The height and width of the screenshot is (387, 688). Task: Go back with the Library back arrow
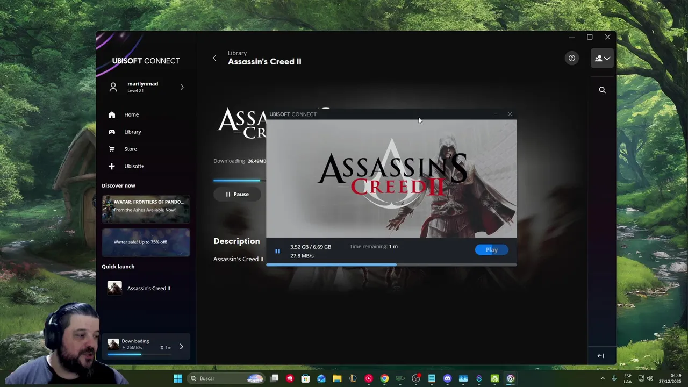coord(214,58)
